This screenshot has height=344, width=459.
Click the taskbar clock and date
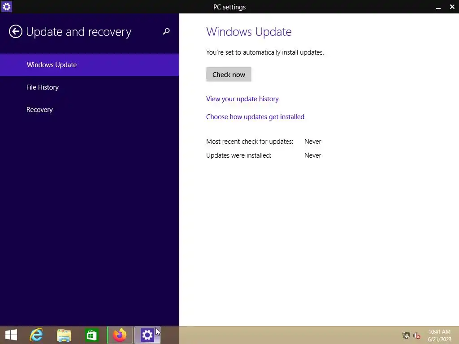click(x=439, y=335)
